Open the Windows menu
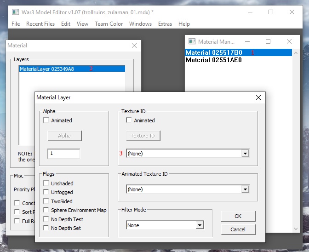Image resolution: width=309 pixels, height=252 pixels. pyautogui.click(x=140, y=24)
